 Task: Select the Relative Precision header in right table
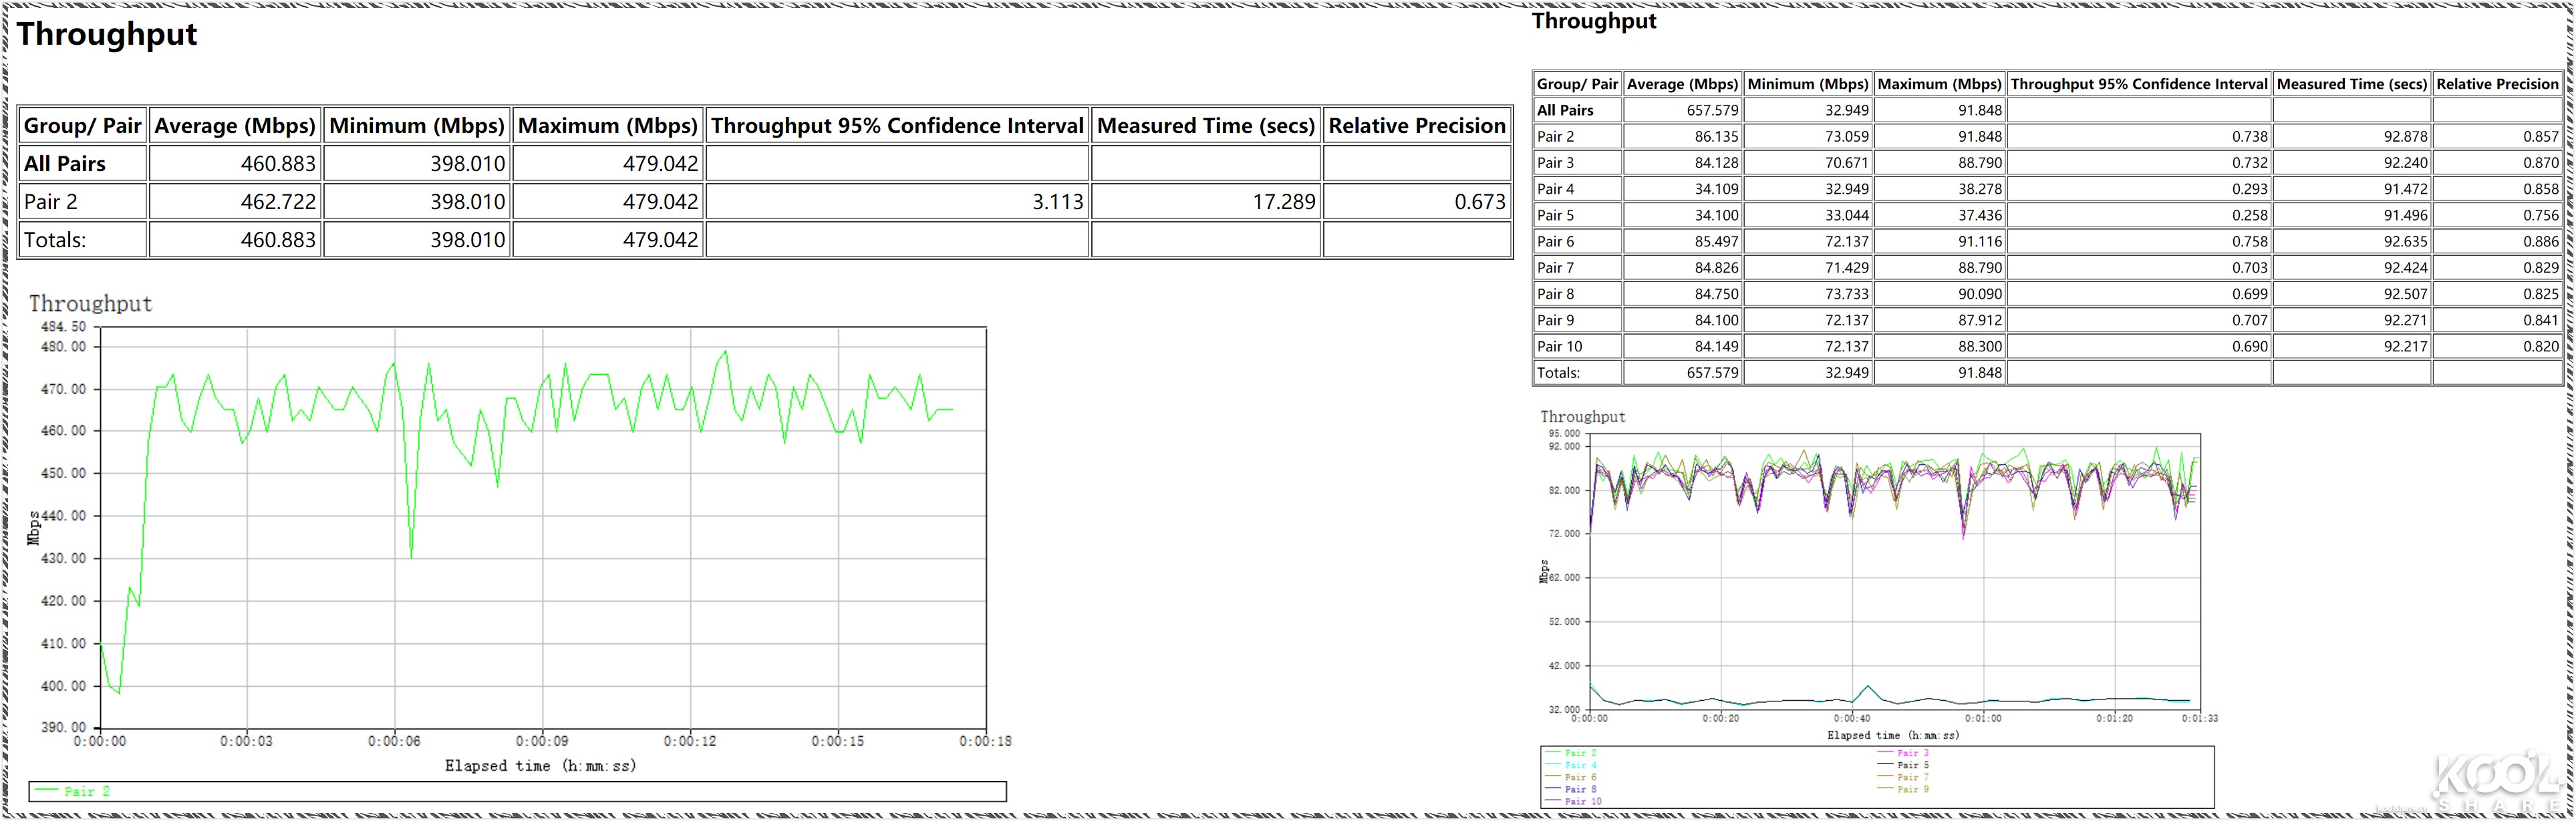click(2496, 84)
